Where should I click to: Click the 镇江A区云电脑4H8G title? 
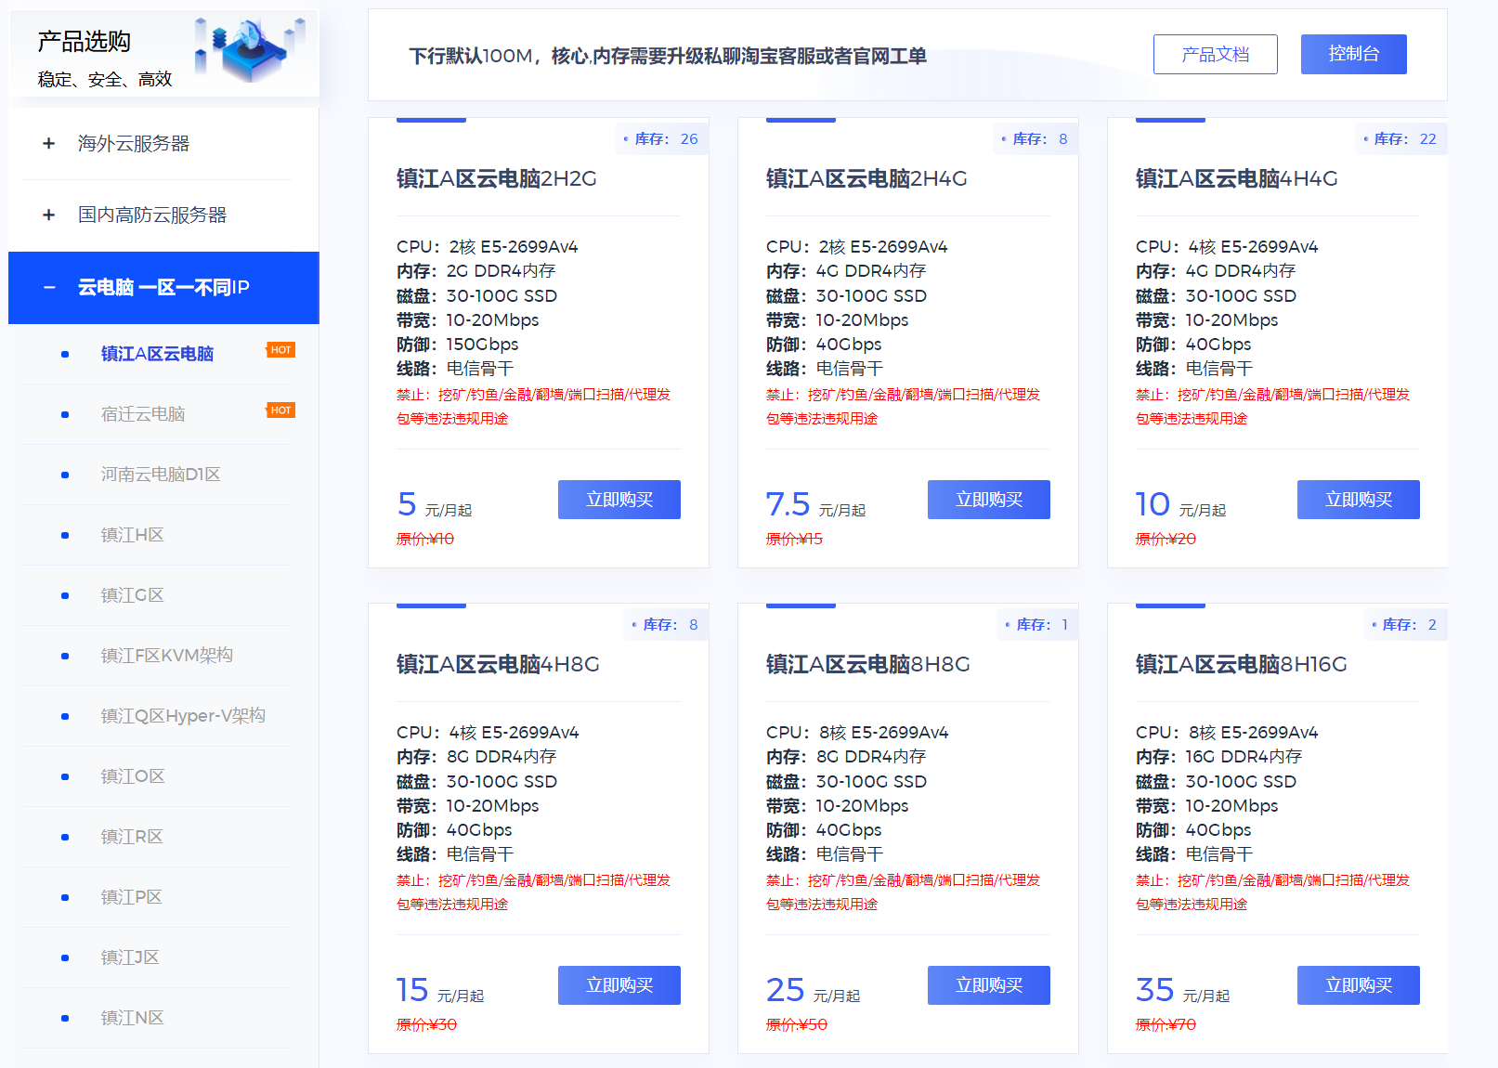pos(498,664)
